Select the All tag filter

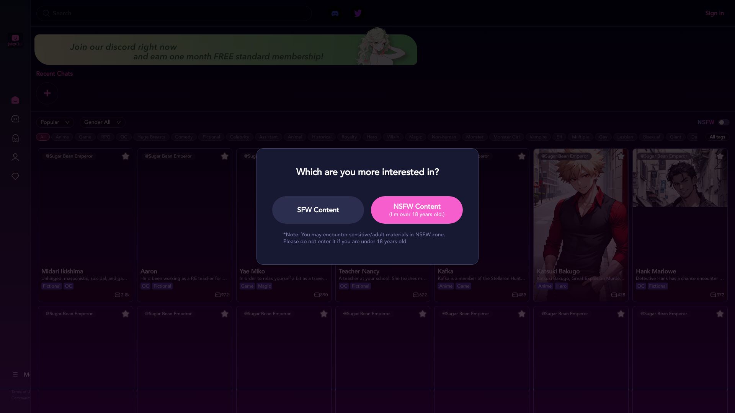tap(43, 137)
